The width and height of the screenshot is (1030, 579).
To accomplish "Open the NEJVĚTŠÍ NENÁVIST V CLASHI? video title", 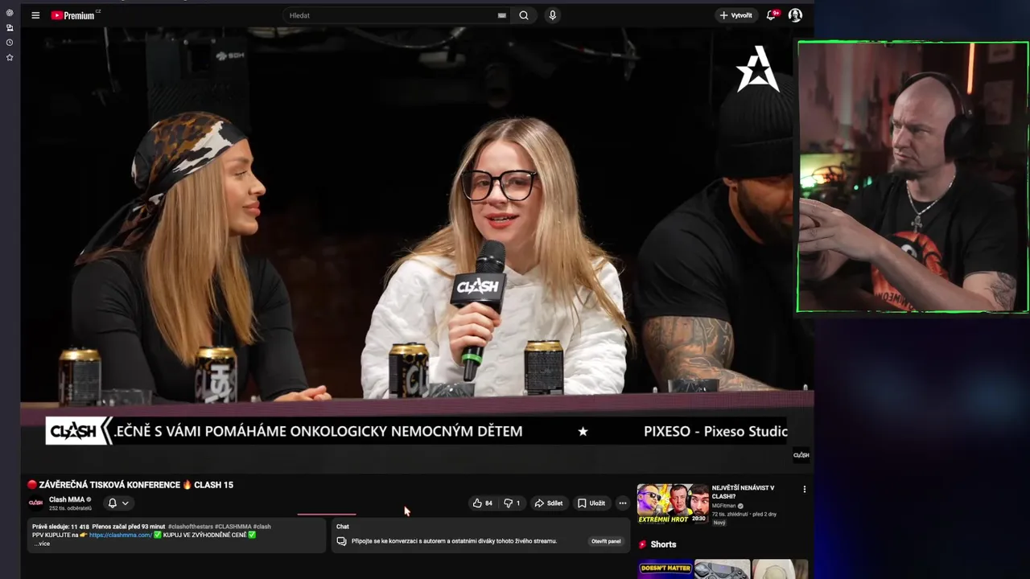I will pyautogui.click(x=743, y=492).
